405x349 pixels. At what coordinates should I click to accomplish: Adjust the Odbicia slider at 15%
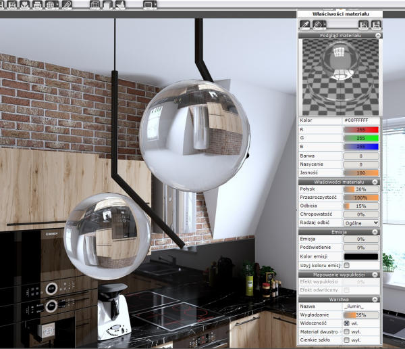(x=361, y=206)
